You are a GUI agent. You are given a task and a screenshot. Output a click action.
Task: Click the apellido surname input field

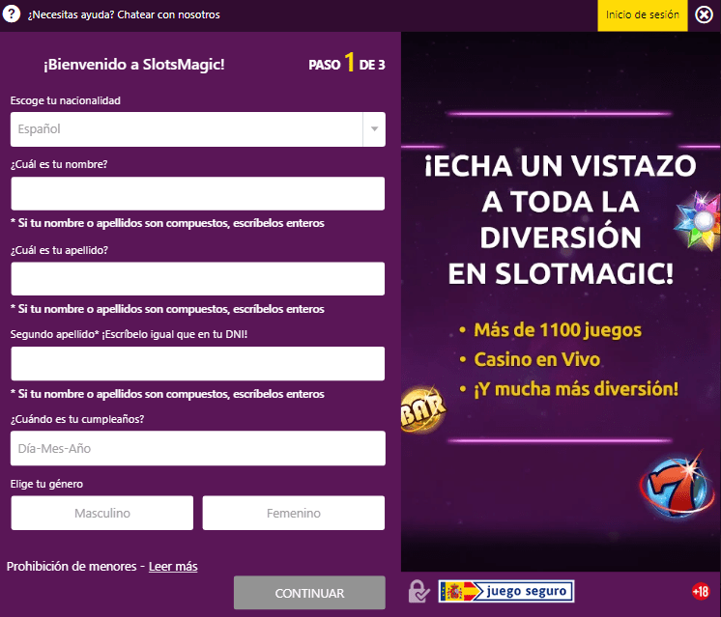click(x=198, y=279)
